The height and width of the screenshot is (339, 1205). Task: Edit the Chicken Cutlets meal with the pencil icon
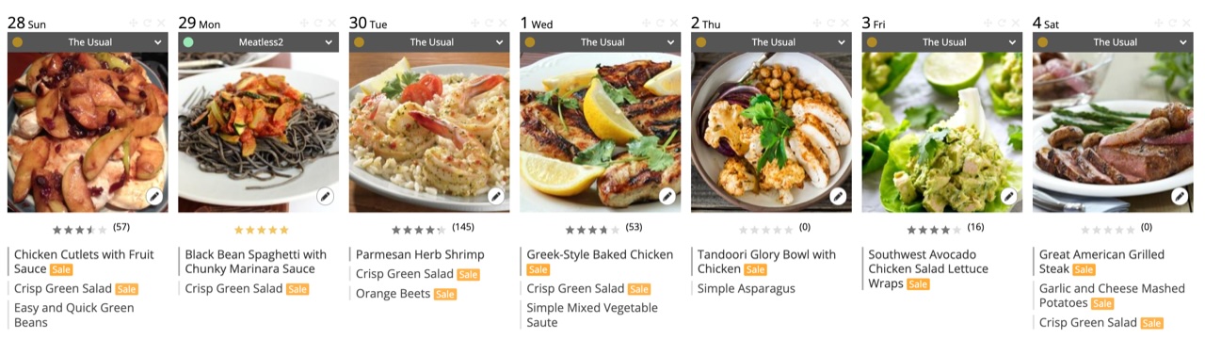(x=154, y=196)
